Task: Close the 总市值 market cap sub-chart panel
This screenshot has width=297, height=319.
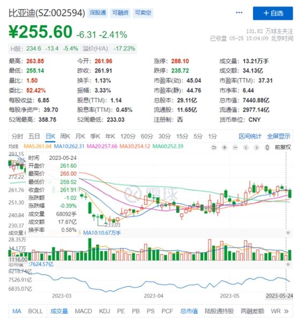Action: coord(288,264)
